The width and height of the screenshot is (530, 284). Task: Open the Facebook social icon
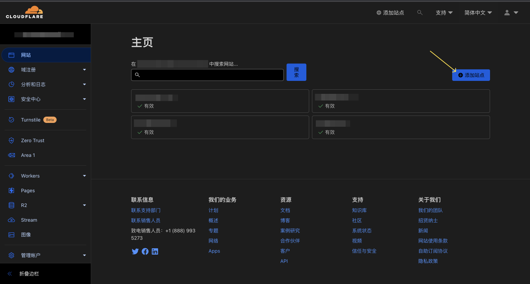click(145, 251)
